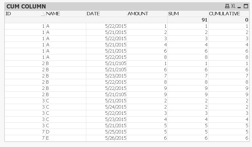Select name E in the last row
Image resolution: width=252 pixels, height=147 pixels.
(x=48, y=138)
